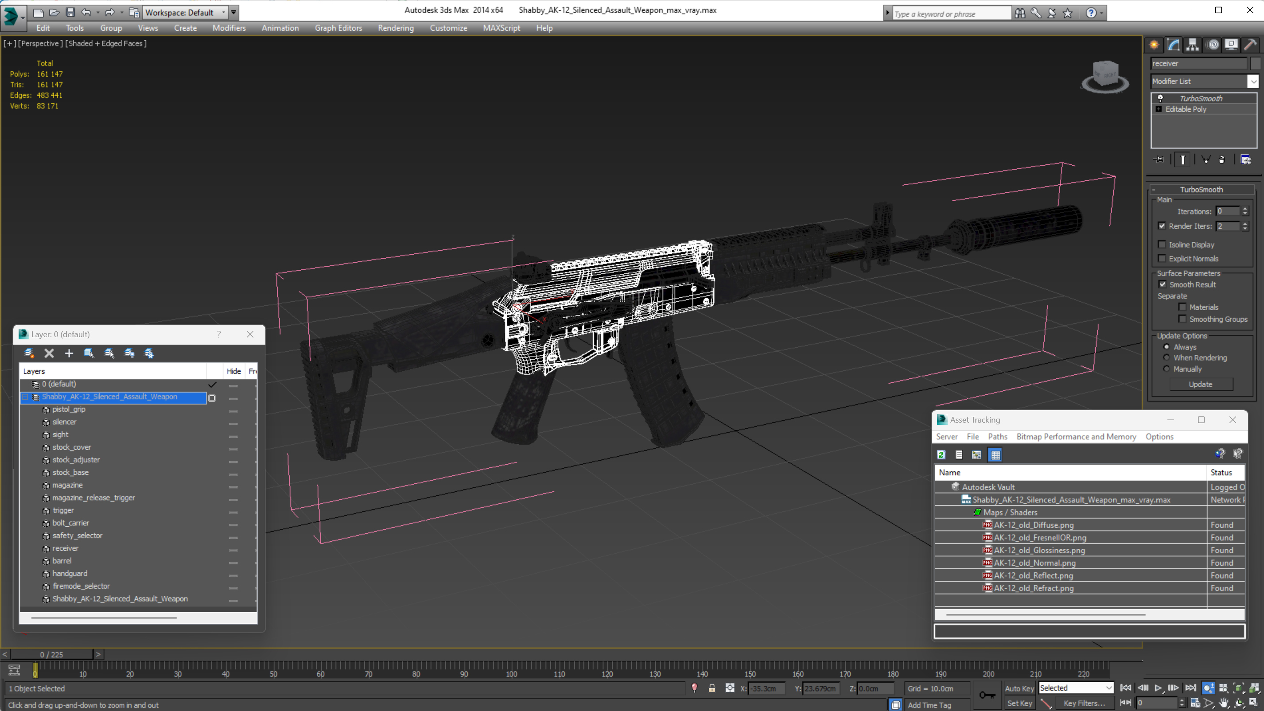
Task: Click the Open File toolbar icon
Action: click(54, 12)
